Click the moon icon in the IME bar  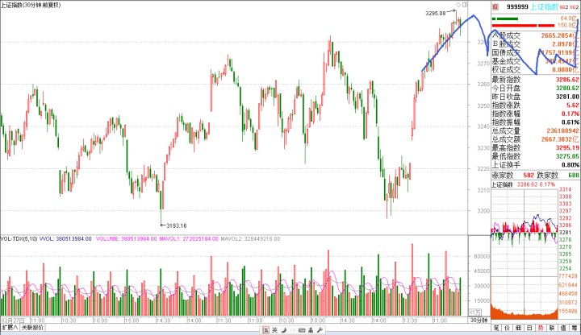coord(283,329)
